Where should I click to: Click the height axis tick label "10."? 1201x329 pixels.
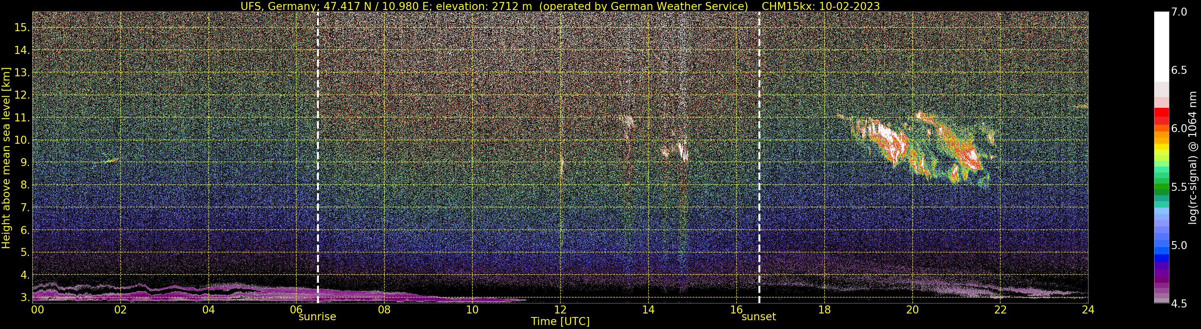pos(22,140)
